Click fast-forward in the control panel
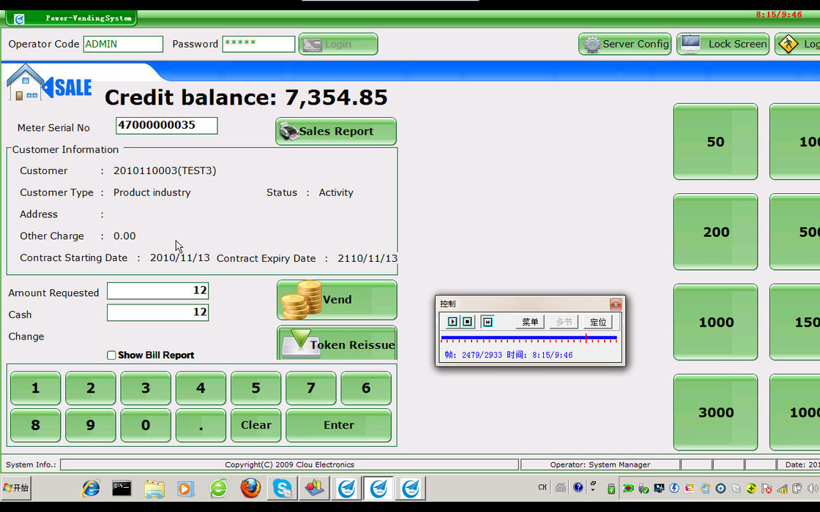Image resolution: width=820 pixels, height=512 pixels. coord(488,322)
